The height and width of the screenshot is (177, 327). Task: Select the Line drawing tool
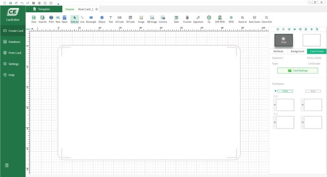tap(82, 19)
